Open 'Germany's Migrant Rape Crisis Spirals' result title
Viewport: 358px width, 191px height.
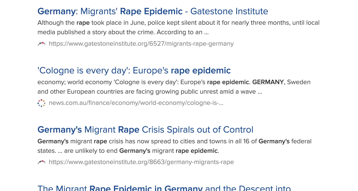tap(145, 130)
